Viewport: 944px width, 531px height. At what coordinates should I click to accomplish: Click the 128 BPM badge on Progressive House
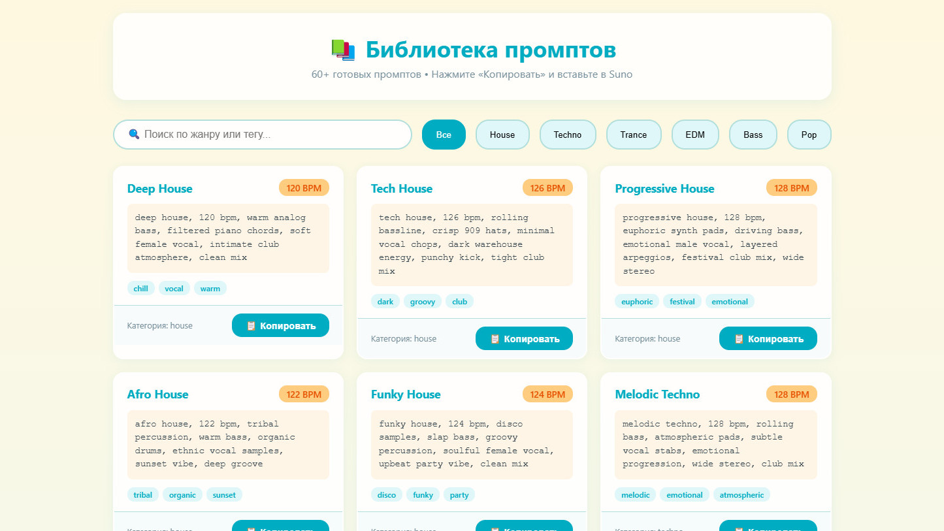pos(792,188)
